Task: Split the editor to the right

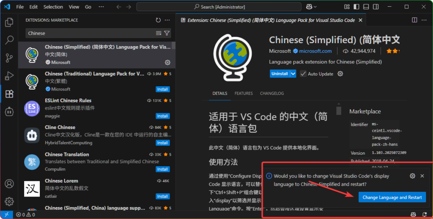Action: point(414,20)
